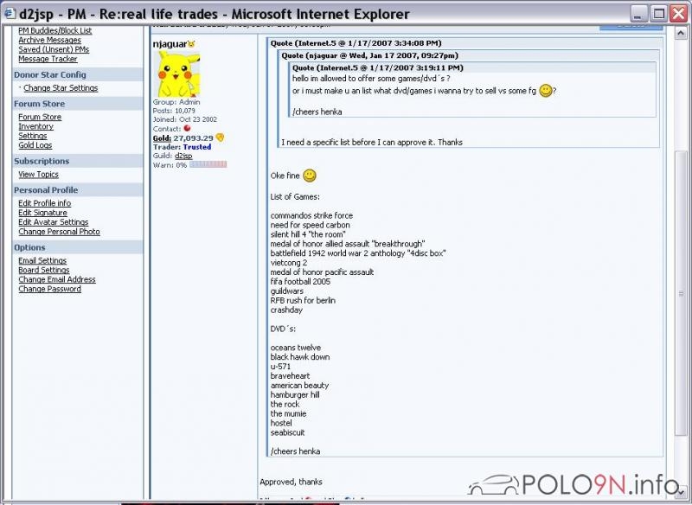Image resolution: width=692 pixels, height=505 pixels.
Task: Open Gold Logs under Forum Store
Action: click(35, 145)
